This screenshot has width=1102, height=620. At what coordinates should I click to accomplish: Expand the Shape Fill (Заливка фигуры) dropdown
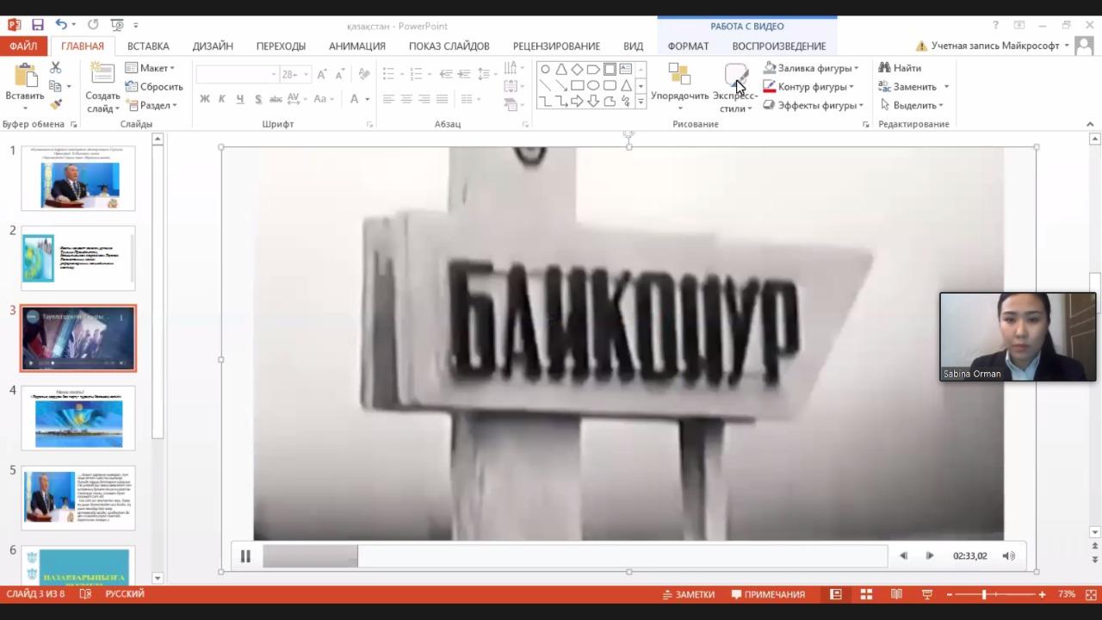856,68
